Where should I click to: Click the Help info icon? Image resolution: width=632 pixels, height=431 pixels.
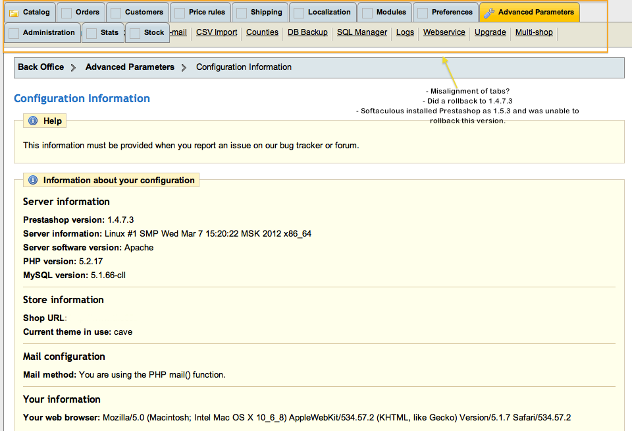click(33, 121)
